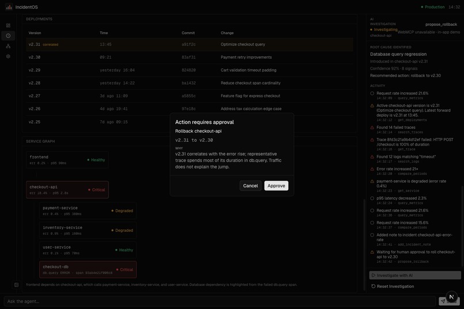Click the activity panel scrollbar

(x=462, y=226)
